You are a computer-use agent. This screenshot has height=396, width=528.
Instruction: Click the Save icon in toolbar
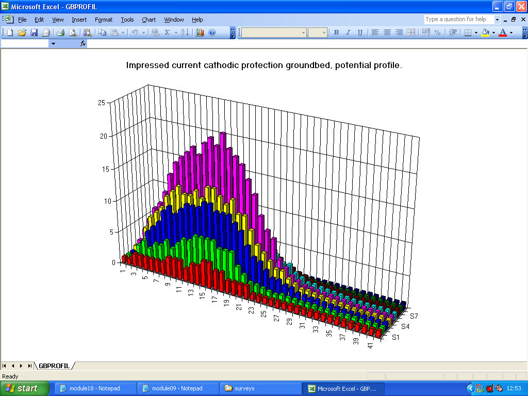pos(34,32)
